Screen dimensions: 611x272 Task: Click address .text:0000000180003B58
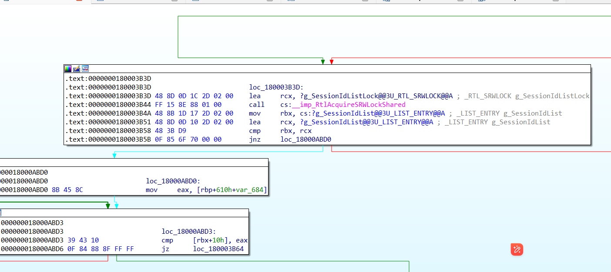pos(108,131)
